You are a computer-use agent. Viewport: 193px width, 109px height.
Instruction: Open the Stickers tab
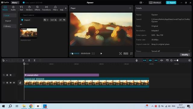29,8
